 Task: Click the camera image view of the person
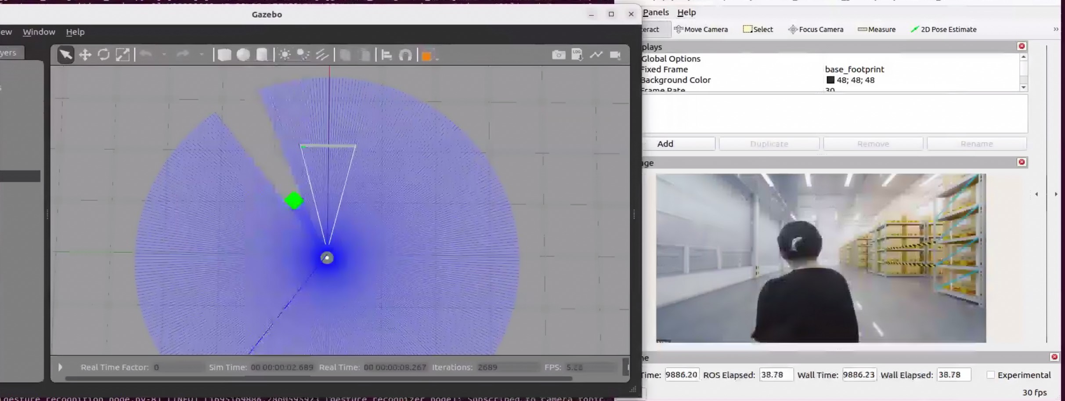(820, 258)
